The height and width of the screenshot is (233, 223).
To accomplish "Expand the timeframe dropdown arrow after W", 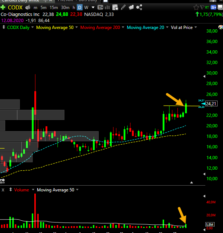I will tap(93, 7).
